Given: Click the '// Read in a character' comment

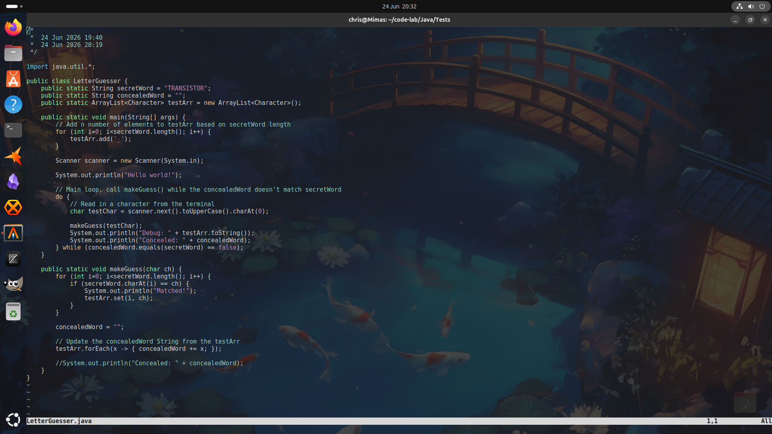Looking at the screenshot, I should 142,204.
